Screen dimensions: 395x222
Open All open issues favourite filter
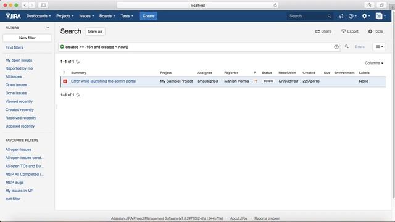pyautogui.click(x=18, y=149)
